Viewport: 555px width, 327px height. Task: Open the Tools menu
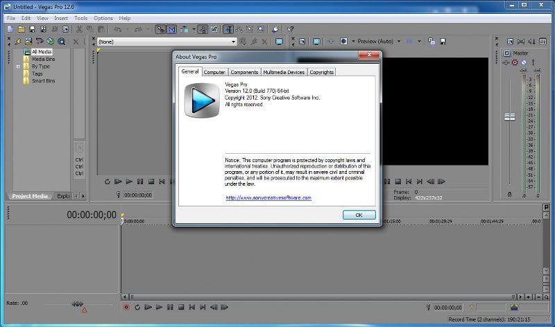tap(80, 18)
